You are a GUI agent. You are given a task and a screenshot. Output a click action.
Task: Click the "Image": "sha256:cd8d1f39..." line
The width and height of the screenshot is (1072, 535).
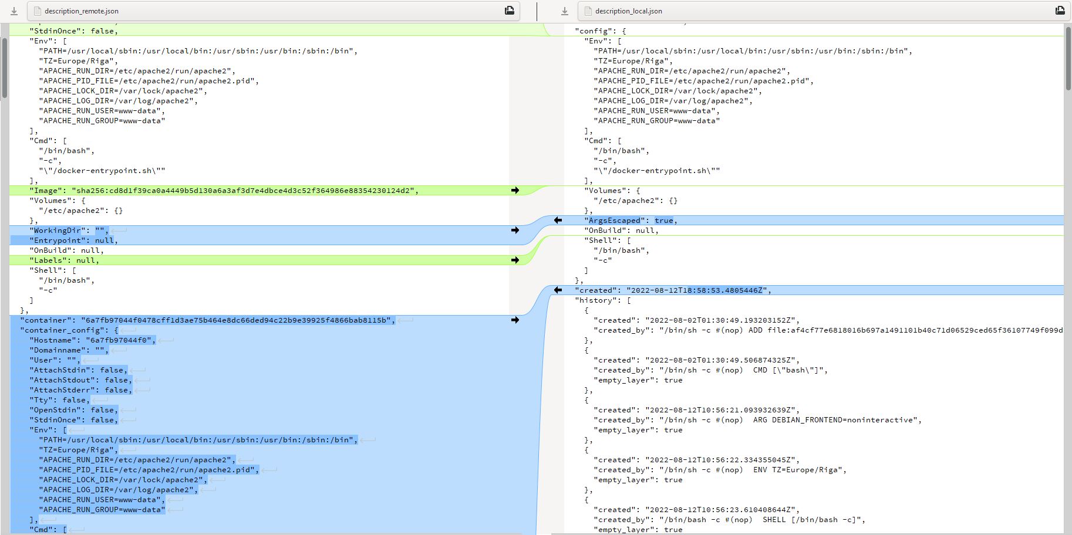point(224,191)
